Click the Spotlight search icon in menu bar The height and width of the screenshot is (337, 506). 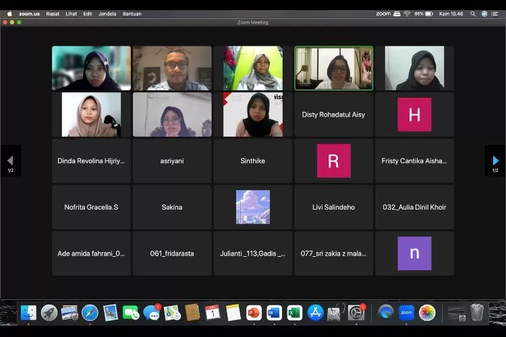473,13
